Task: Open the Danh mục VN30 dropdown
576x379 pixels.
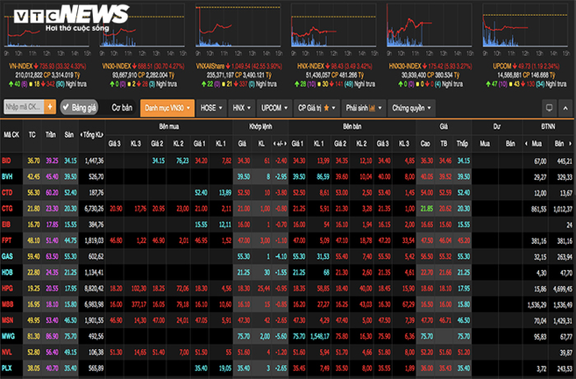Action: pyautogui.click(x=165, y=107)
